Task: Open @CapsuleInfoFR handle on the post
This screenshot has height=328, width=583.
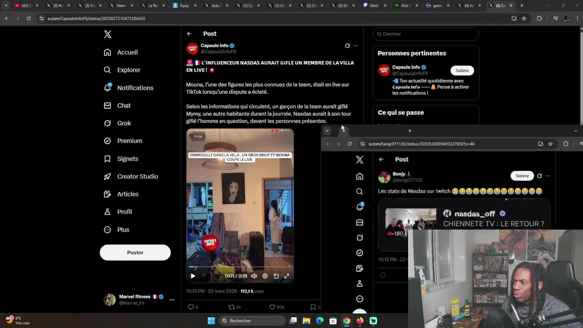Action: tap(219, 51)
